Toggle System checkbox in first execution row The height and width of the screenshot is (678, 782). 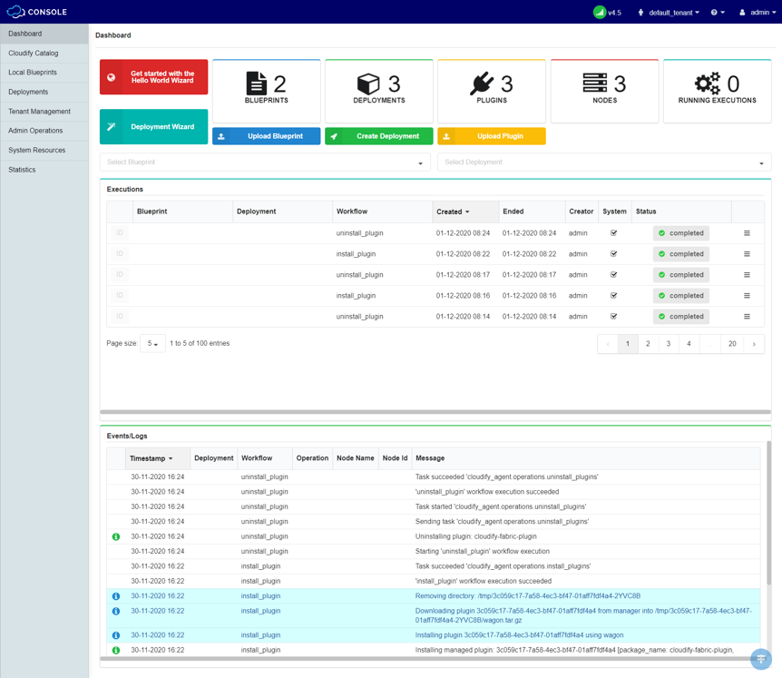[x=613, y=233]
